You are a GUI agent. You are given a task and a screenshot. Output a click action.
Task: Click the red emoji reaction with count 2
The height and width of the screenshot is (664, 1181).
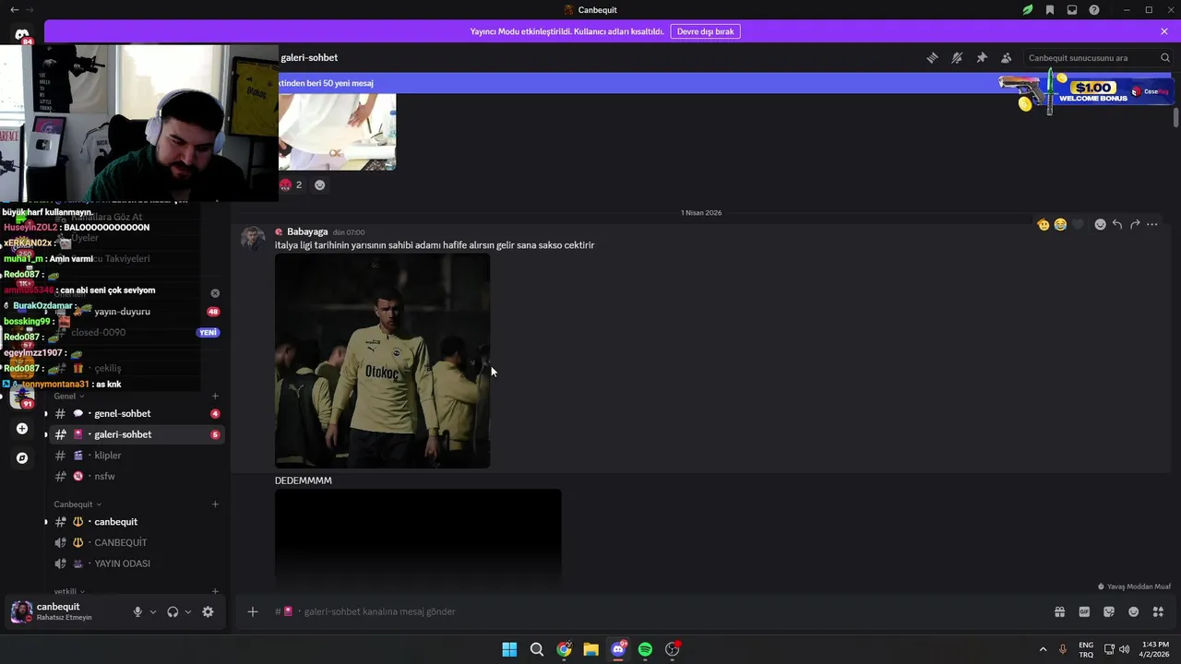(x=292, y=184)
